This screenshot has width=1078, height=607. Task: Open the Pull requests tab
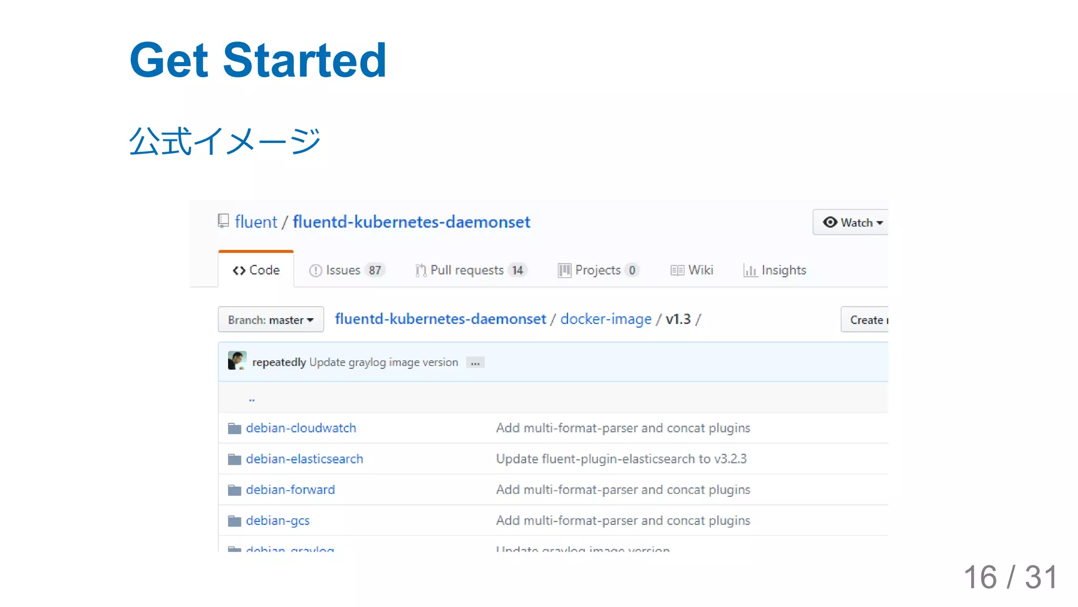coord(471,270)
